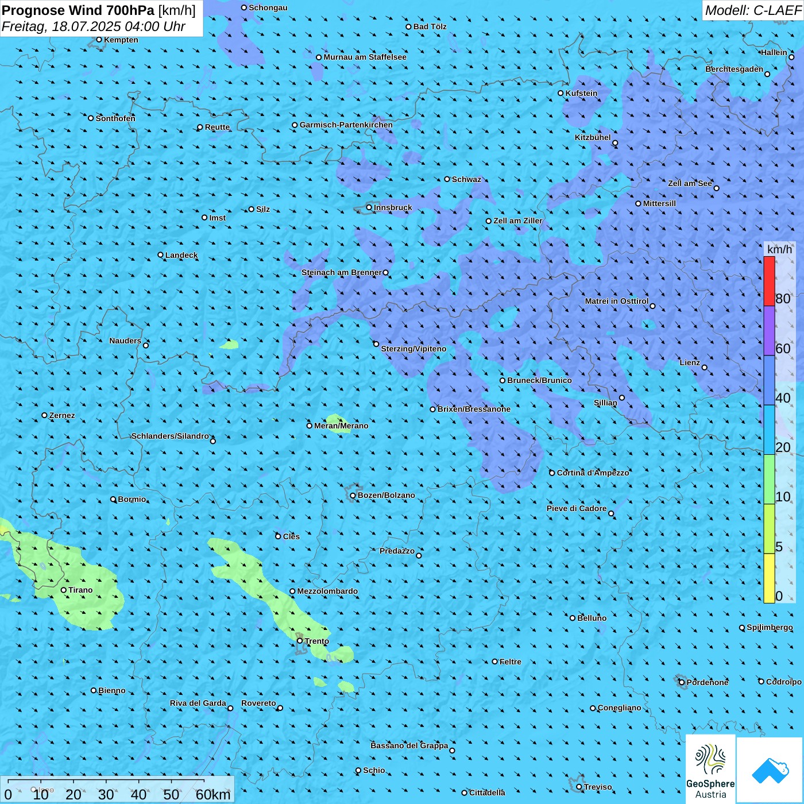Click the green 10 km/h legend color
The image size is (804, 804).
769,479
